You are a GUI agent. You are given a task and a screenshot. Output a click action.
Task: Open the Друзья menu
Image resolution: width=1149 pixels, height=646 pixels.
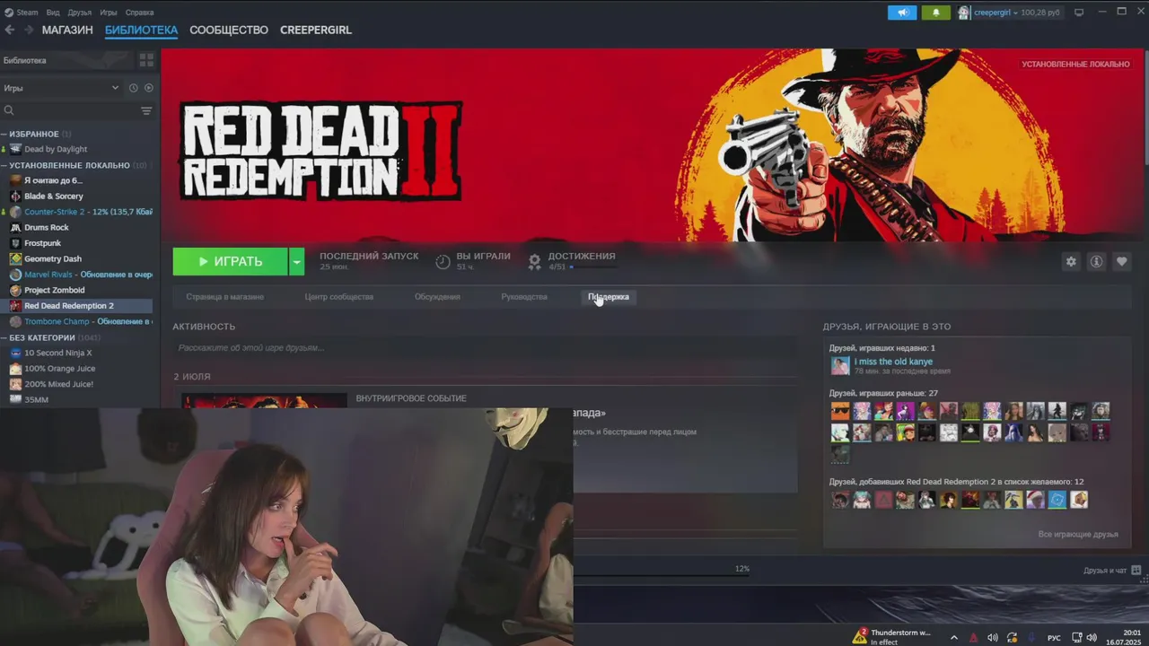[79, 13]
